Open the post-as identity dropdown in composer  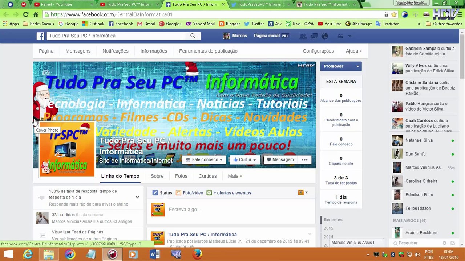pyautogui.click(x=303, y=192)
